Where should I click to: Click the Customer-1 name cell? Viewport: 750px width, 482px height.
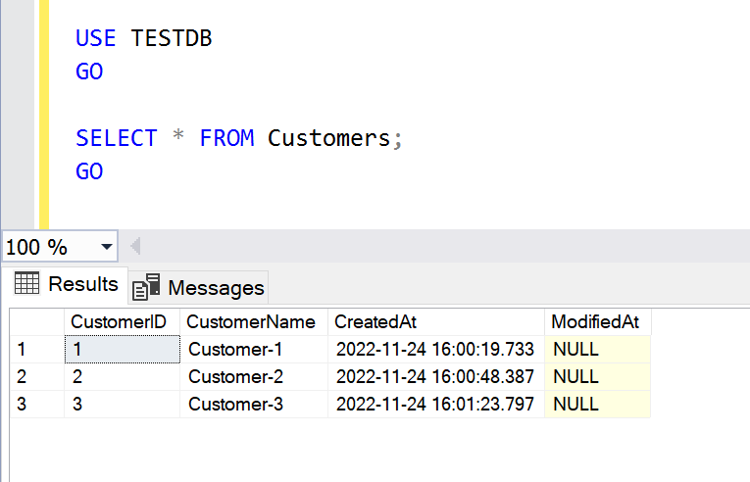(235, 349)
